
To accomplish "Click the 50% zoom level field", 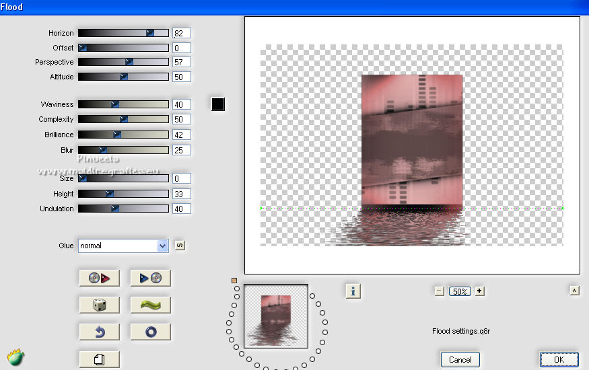I will pos(460,291).
